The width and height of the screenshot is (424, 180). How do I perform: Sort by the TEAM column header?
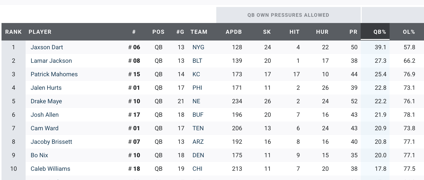click(x=199, y=32)
